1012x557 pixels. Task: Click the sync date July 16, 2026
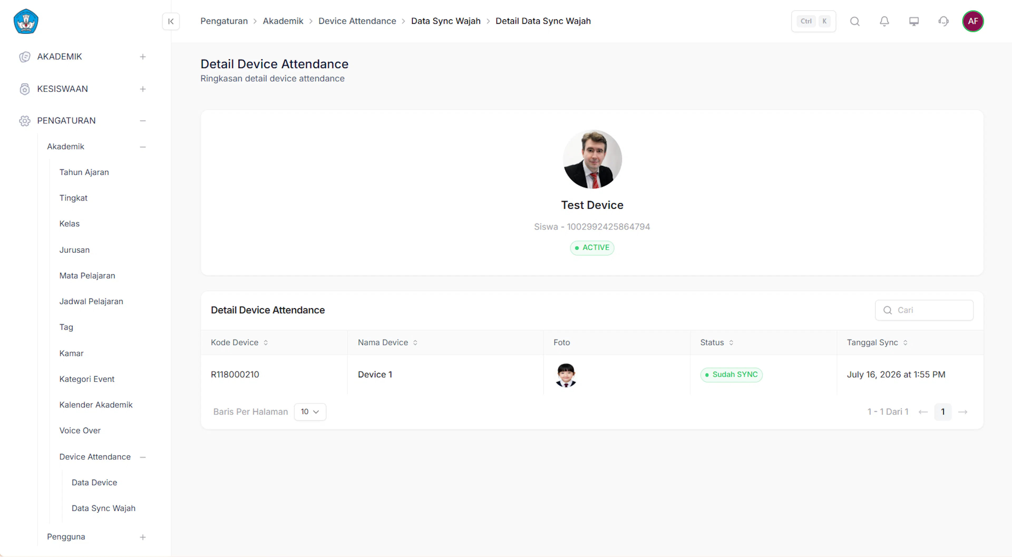tap(896, 375)
